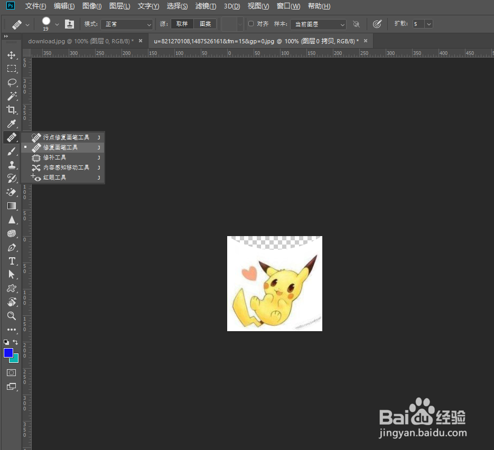Choose 红眼工具 from flyout

(63, 177)
